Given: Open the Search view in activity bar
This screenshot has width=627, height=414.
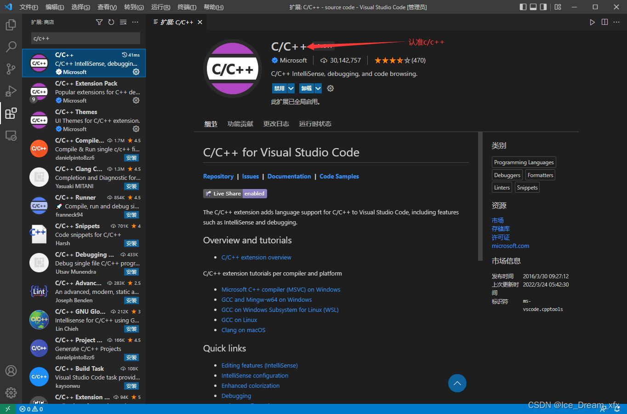Looking at the screenshot, I should [11, 46].
